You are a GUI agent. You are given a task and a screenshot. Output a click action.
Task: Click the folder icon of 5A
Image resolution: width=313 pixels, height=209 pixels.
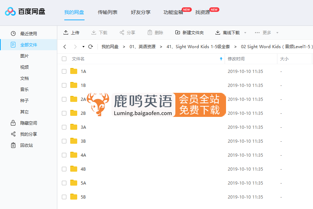(74, 183)
